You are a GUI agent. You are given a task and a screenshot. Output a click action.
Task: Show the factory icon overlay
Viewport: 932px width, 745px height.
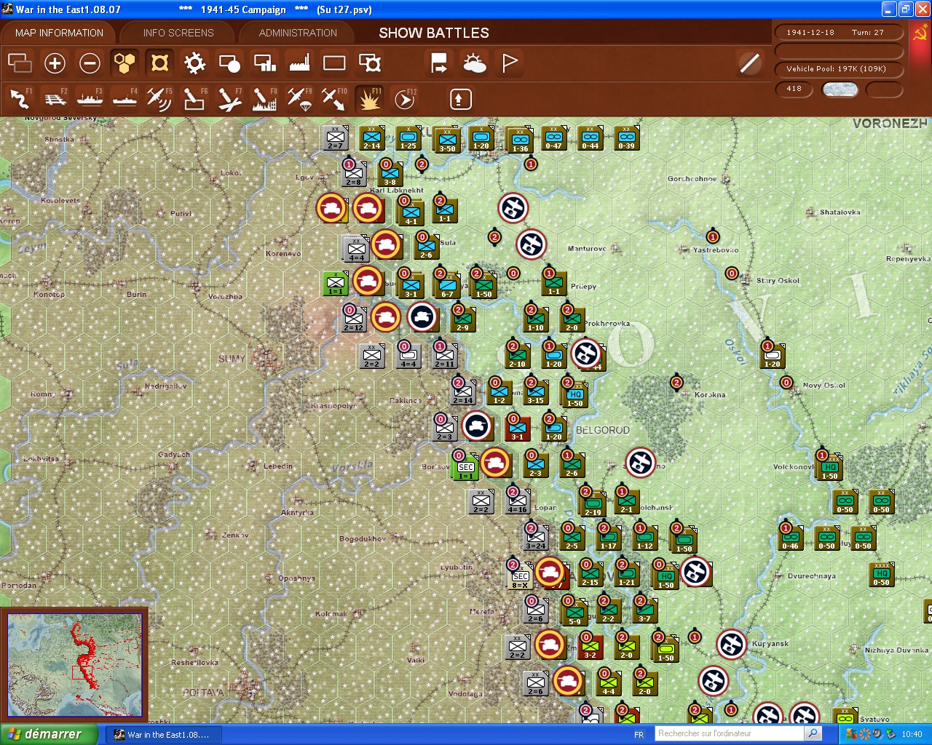(299, 63)
